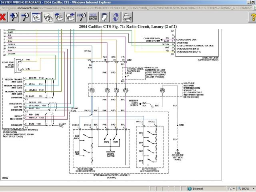Go to next figure with right arrow
The height and width of the screenshot is (192, 256).
point(70,17)
